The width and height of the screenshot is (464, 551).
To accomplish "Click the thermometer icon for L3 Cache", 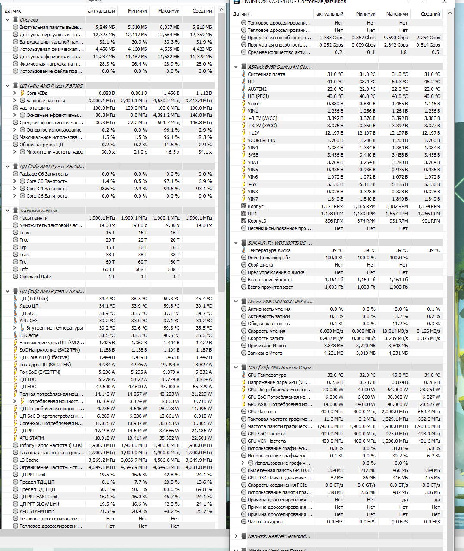I will pyautogui.click(x=16, y=335).
